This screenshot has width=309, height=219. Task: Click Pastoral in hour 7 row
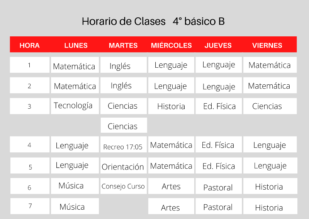point(218,207)
